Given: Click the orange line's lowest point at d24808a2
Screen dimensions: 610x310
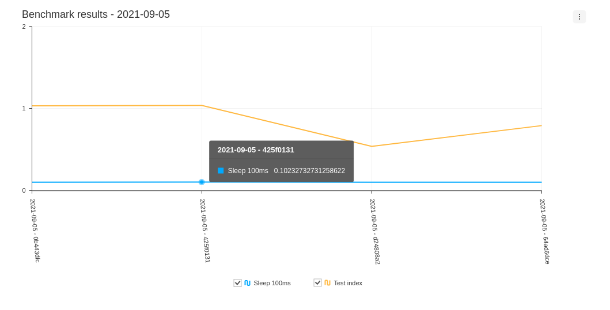Looking at the screenshot, I should (x=372, y=146).
